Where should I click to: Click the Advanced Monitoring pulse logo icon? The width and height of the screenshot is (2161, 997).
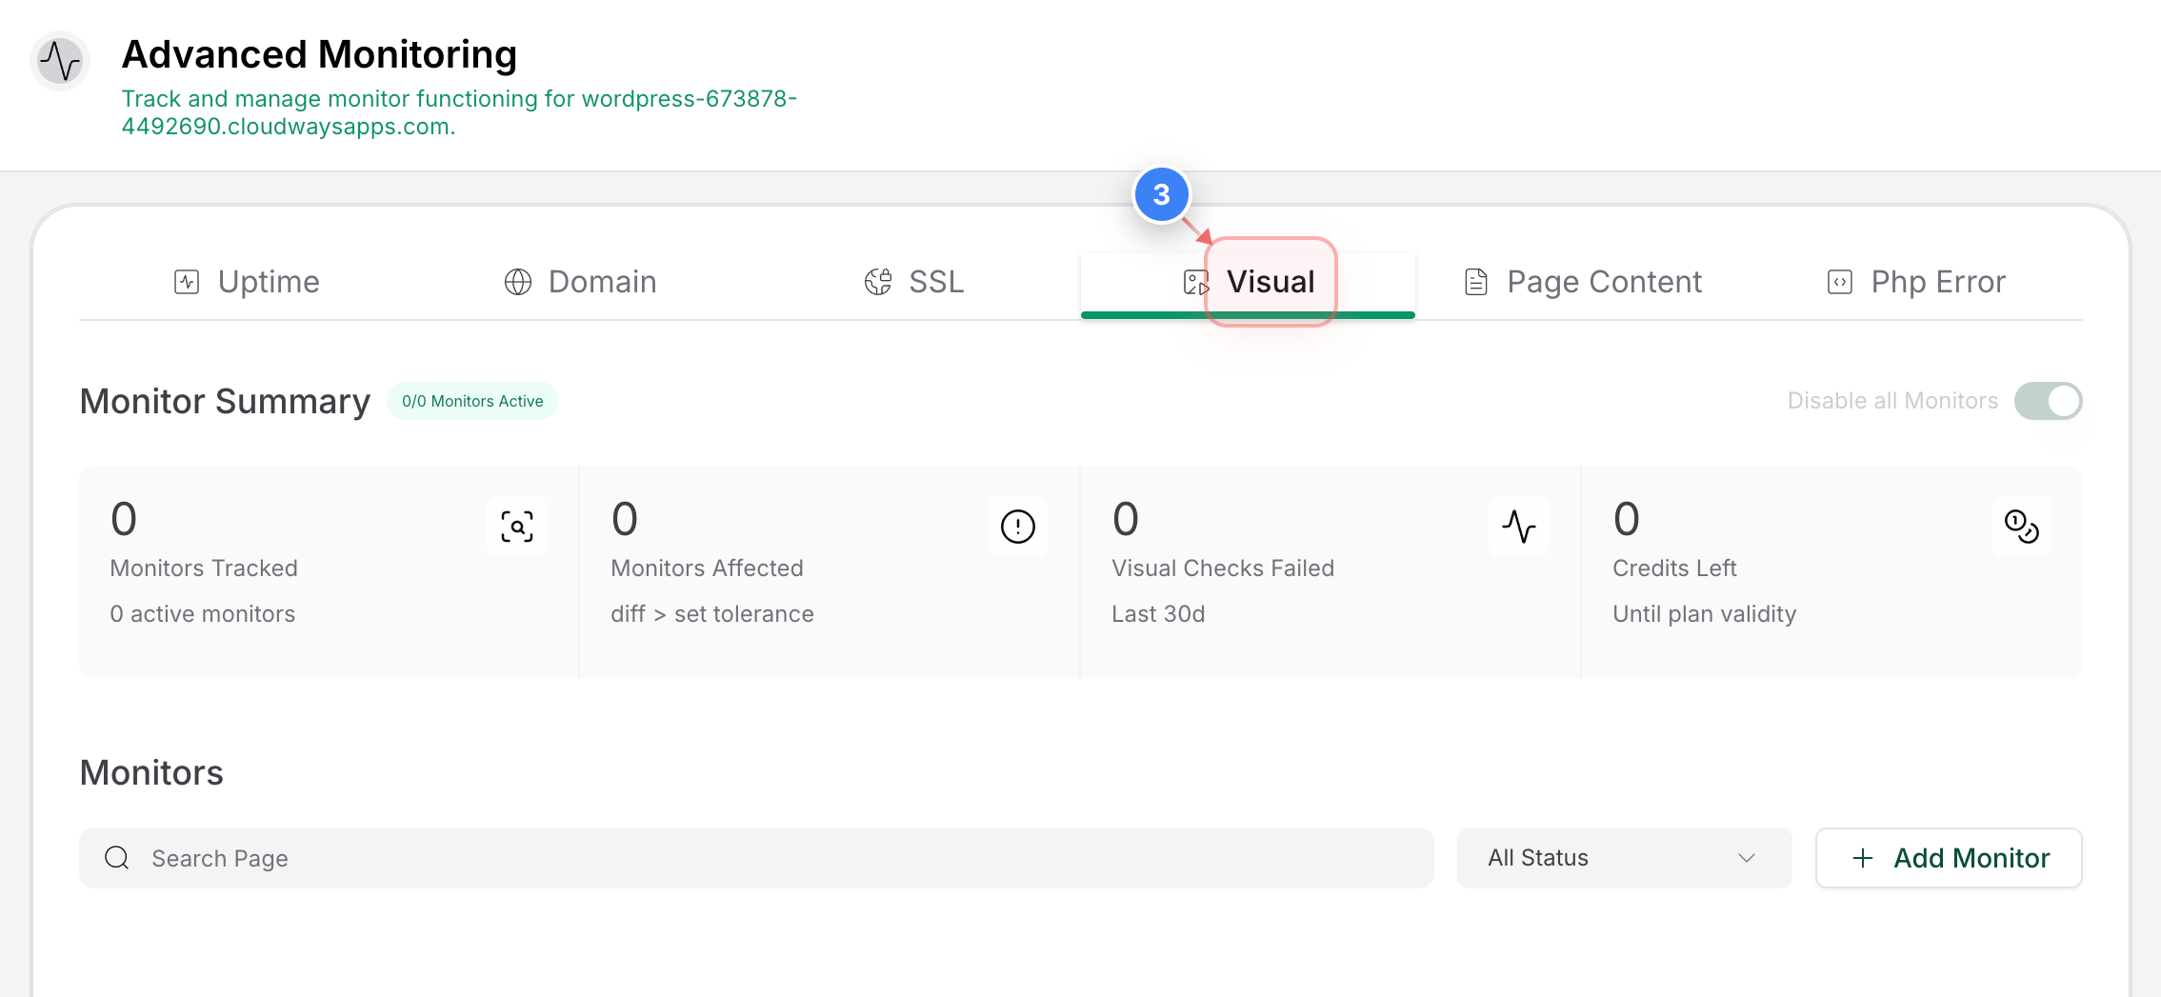[x=60, y=61]
